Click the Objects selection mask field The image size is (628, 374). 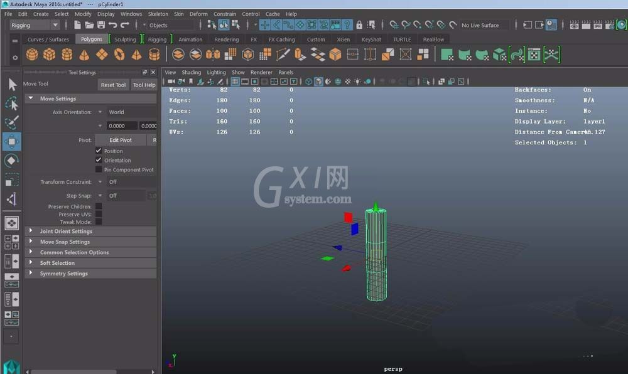point(171,25)
